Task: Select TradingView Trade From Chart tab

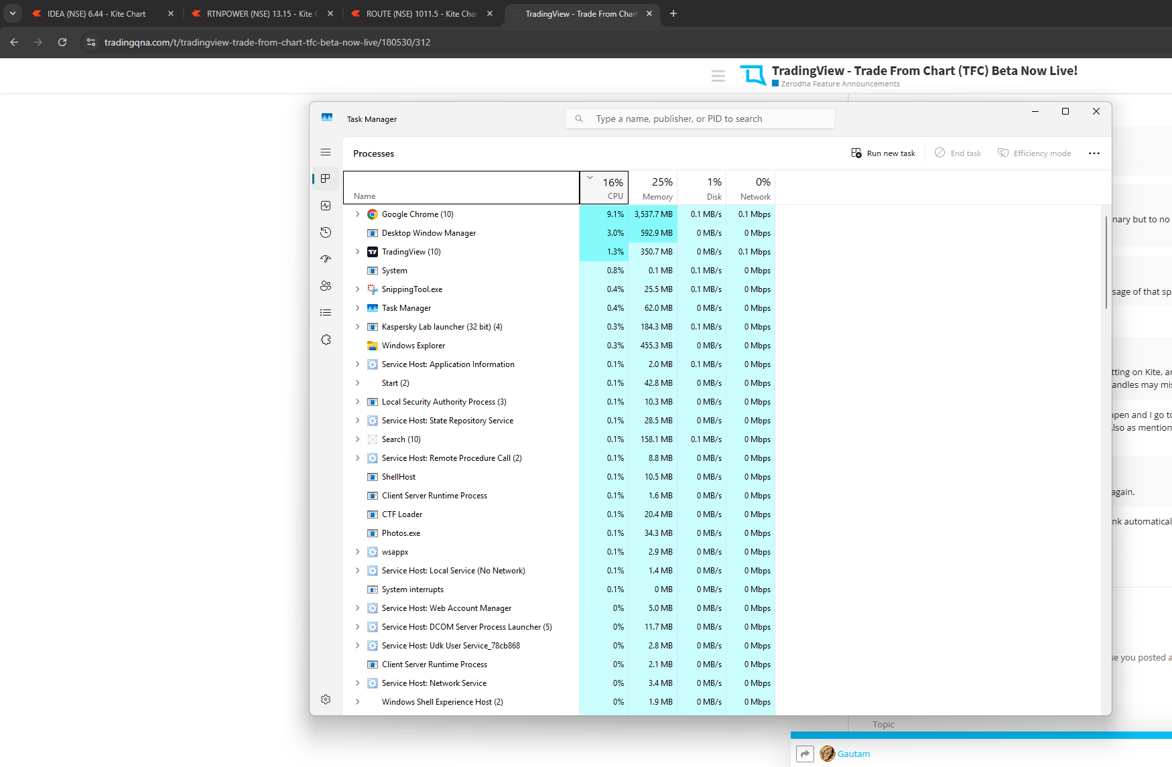Action: 580,13
